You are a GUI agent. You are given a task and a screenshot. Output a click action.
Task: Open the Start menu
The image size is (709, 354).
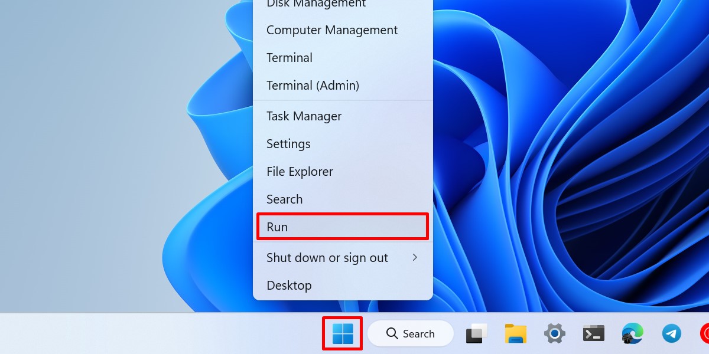tap(342, 333)
